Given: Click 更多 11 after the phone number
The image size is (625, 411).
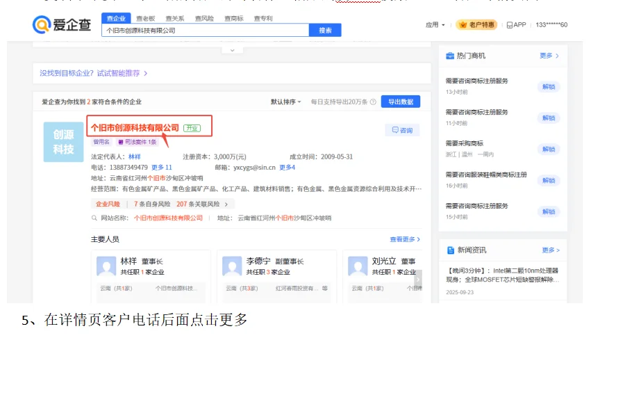Looking at the screenshot, I should pyautogui.click(x=161, y=168).
